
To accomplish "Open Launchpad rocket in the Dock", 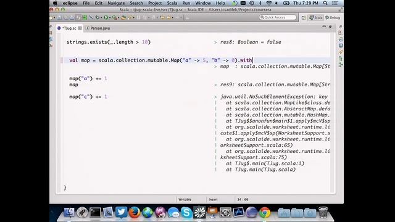I will tap(82, 212).
